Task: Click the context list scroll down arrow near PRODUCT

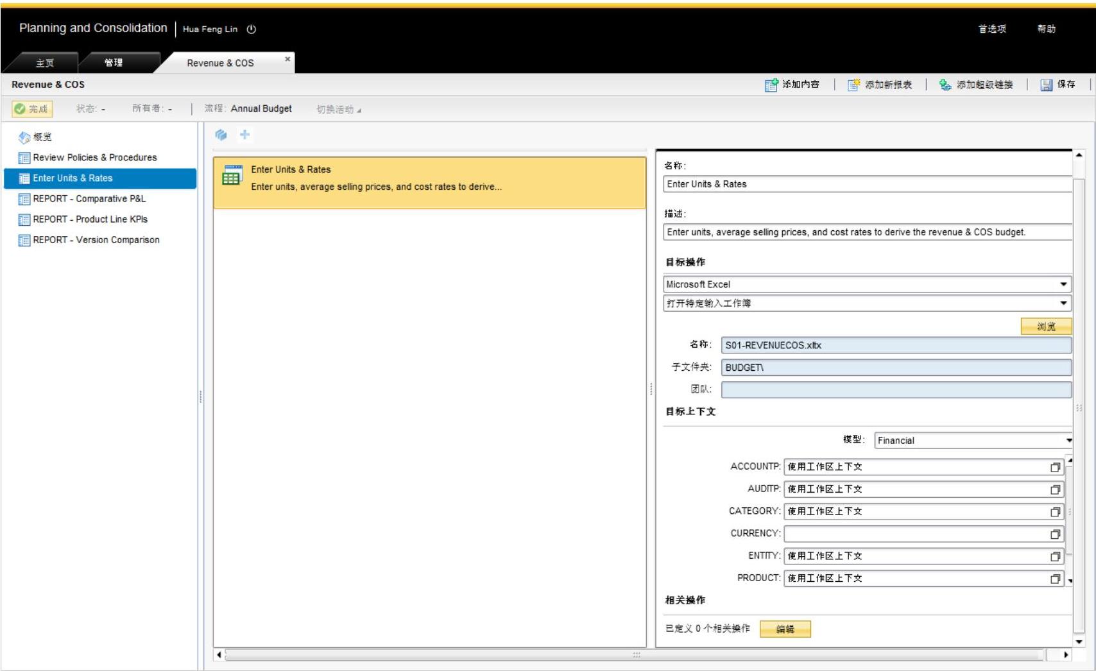Action: [1070, 581]
